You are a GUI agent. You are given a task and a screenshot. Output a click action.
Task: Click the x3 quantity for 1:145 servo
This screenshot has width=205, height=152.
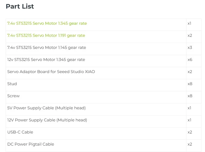click(x=190, y=48)
